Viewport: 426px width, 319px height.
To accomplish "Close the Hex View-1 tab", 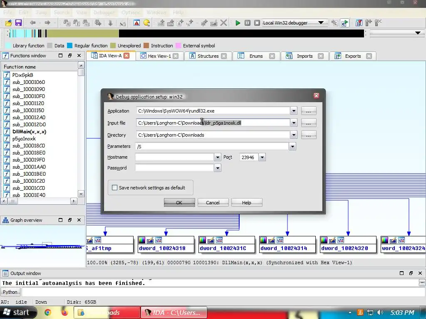I will click(x=176, y=56).
